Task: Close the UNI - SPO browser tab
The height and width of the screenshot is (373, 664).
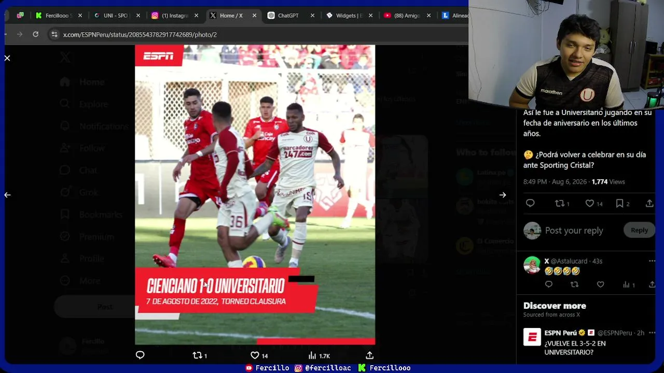Action: click(138, 16)
